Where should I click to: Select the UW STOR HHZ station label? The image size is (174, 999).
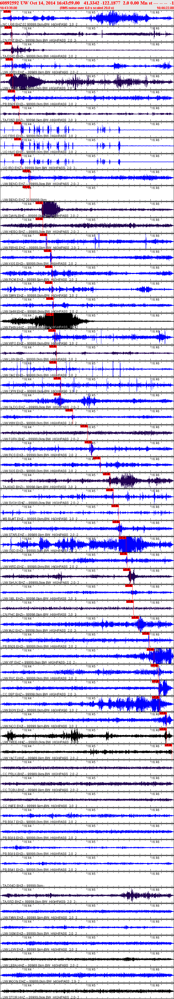pyautogui.click(x=41, y=997)
